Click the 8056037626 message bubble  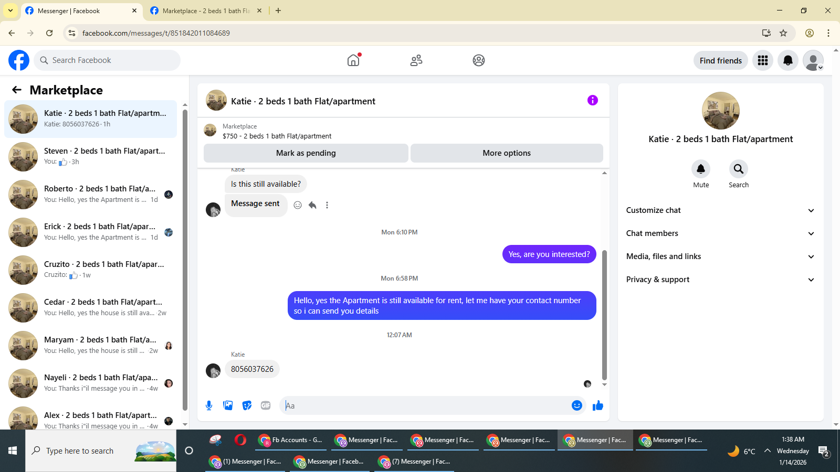pyautogui.click(x=252, y=369)
